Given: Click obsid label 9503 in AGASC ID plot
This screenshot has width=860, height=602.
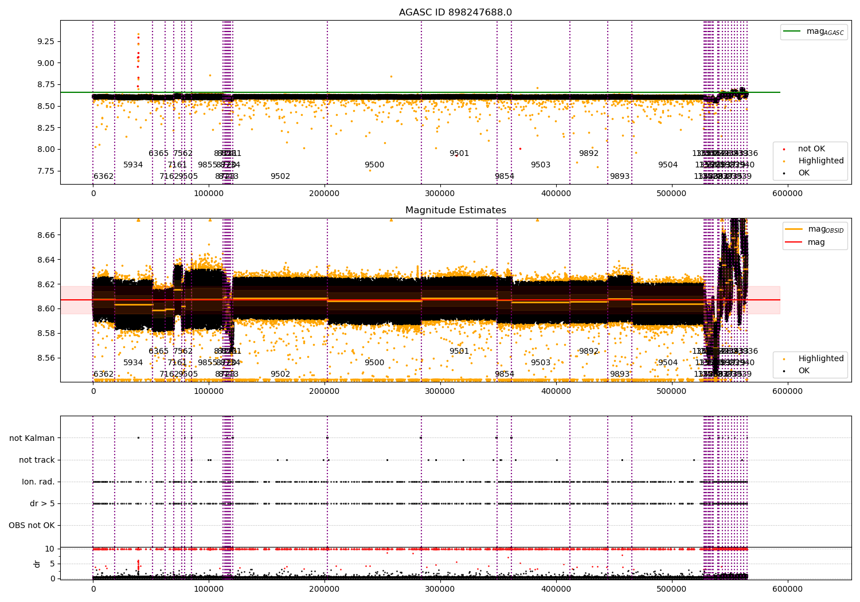Looking at the screenshot, I should [541, 165].
